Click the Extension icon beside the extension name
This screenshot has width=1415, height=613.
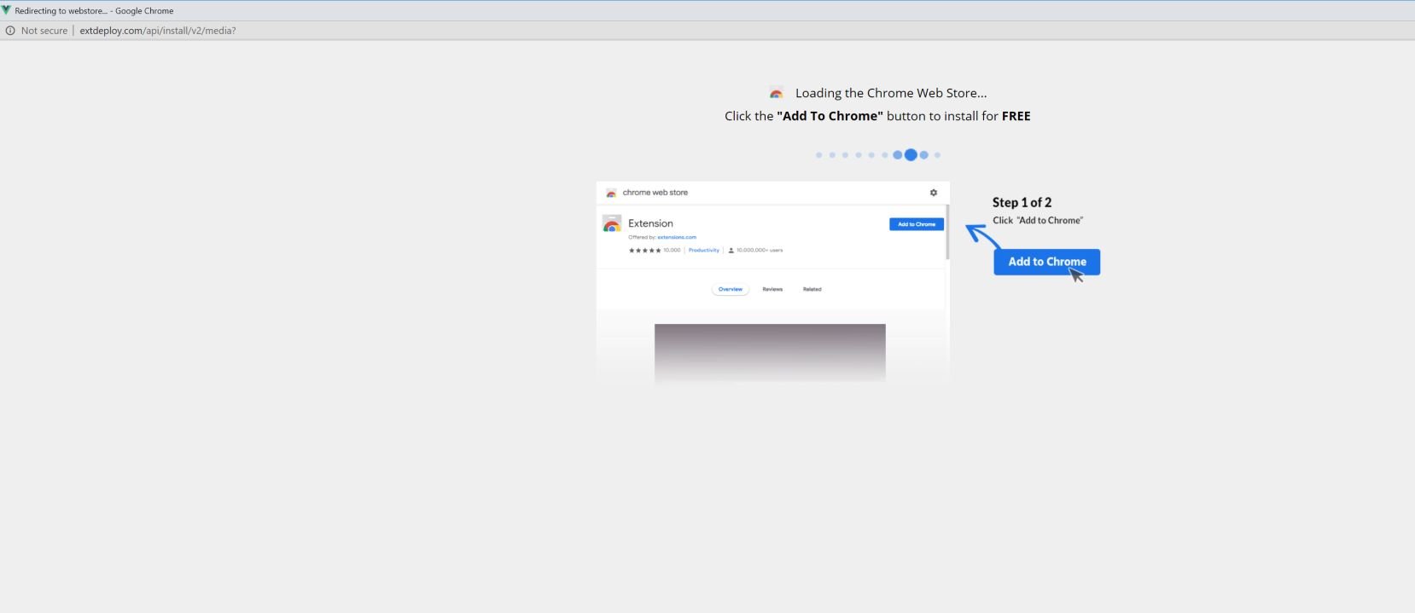tap(612, 223)
